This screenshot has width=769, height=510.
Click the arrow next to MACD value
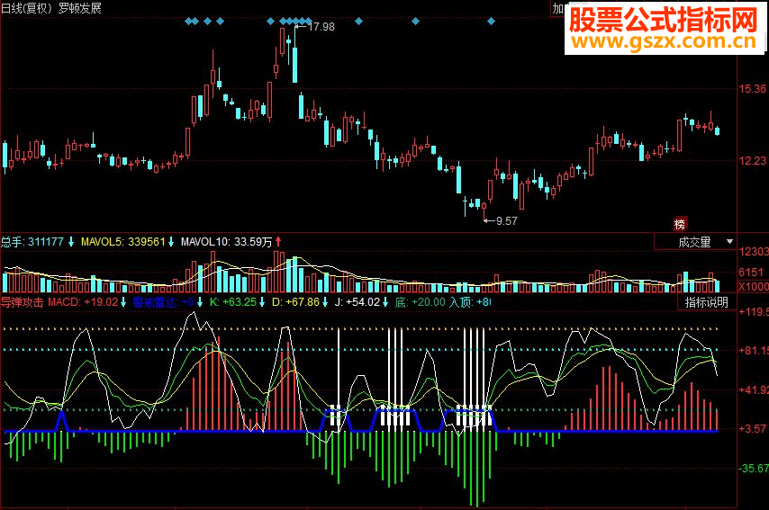[x=123, y=302]
